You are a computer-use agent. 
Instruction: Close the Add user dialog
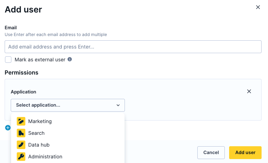pyautogui.click(x=258, y=7)
